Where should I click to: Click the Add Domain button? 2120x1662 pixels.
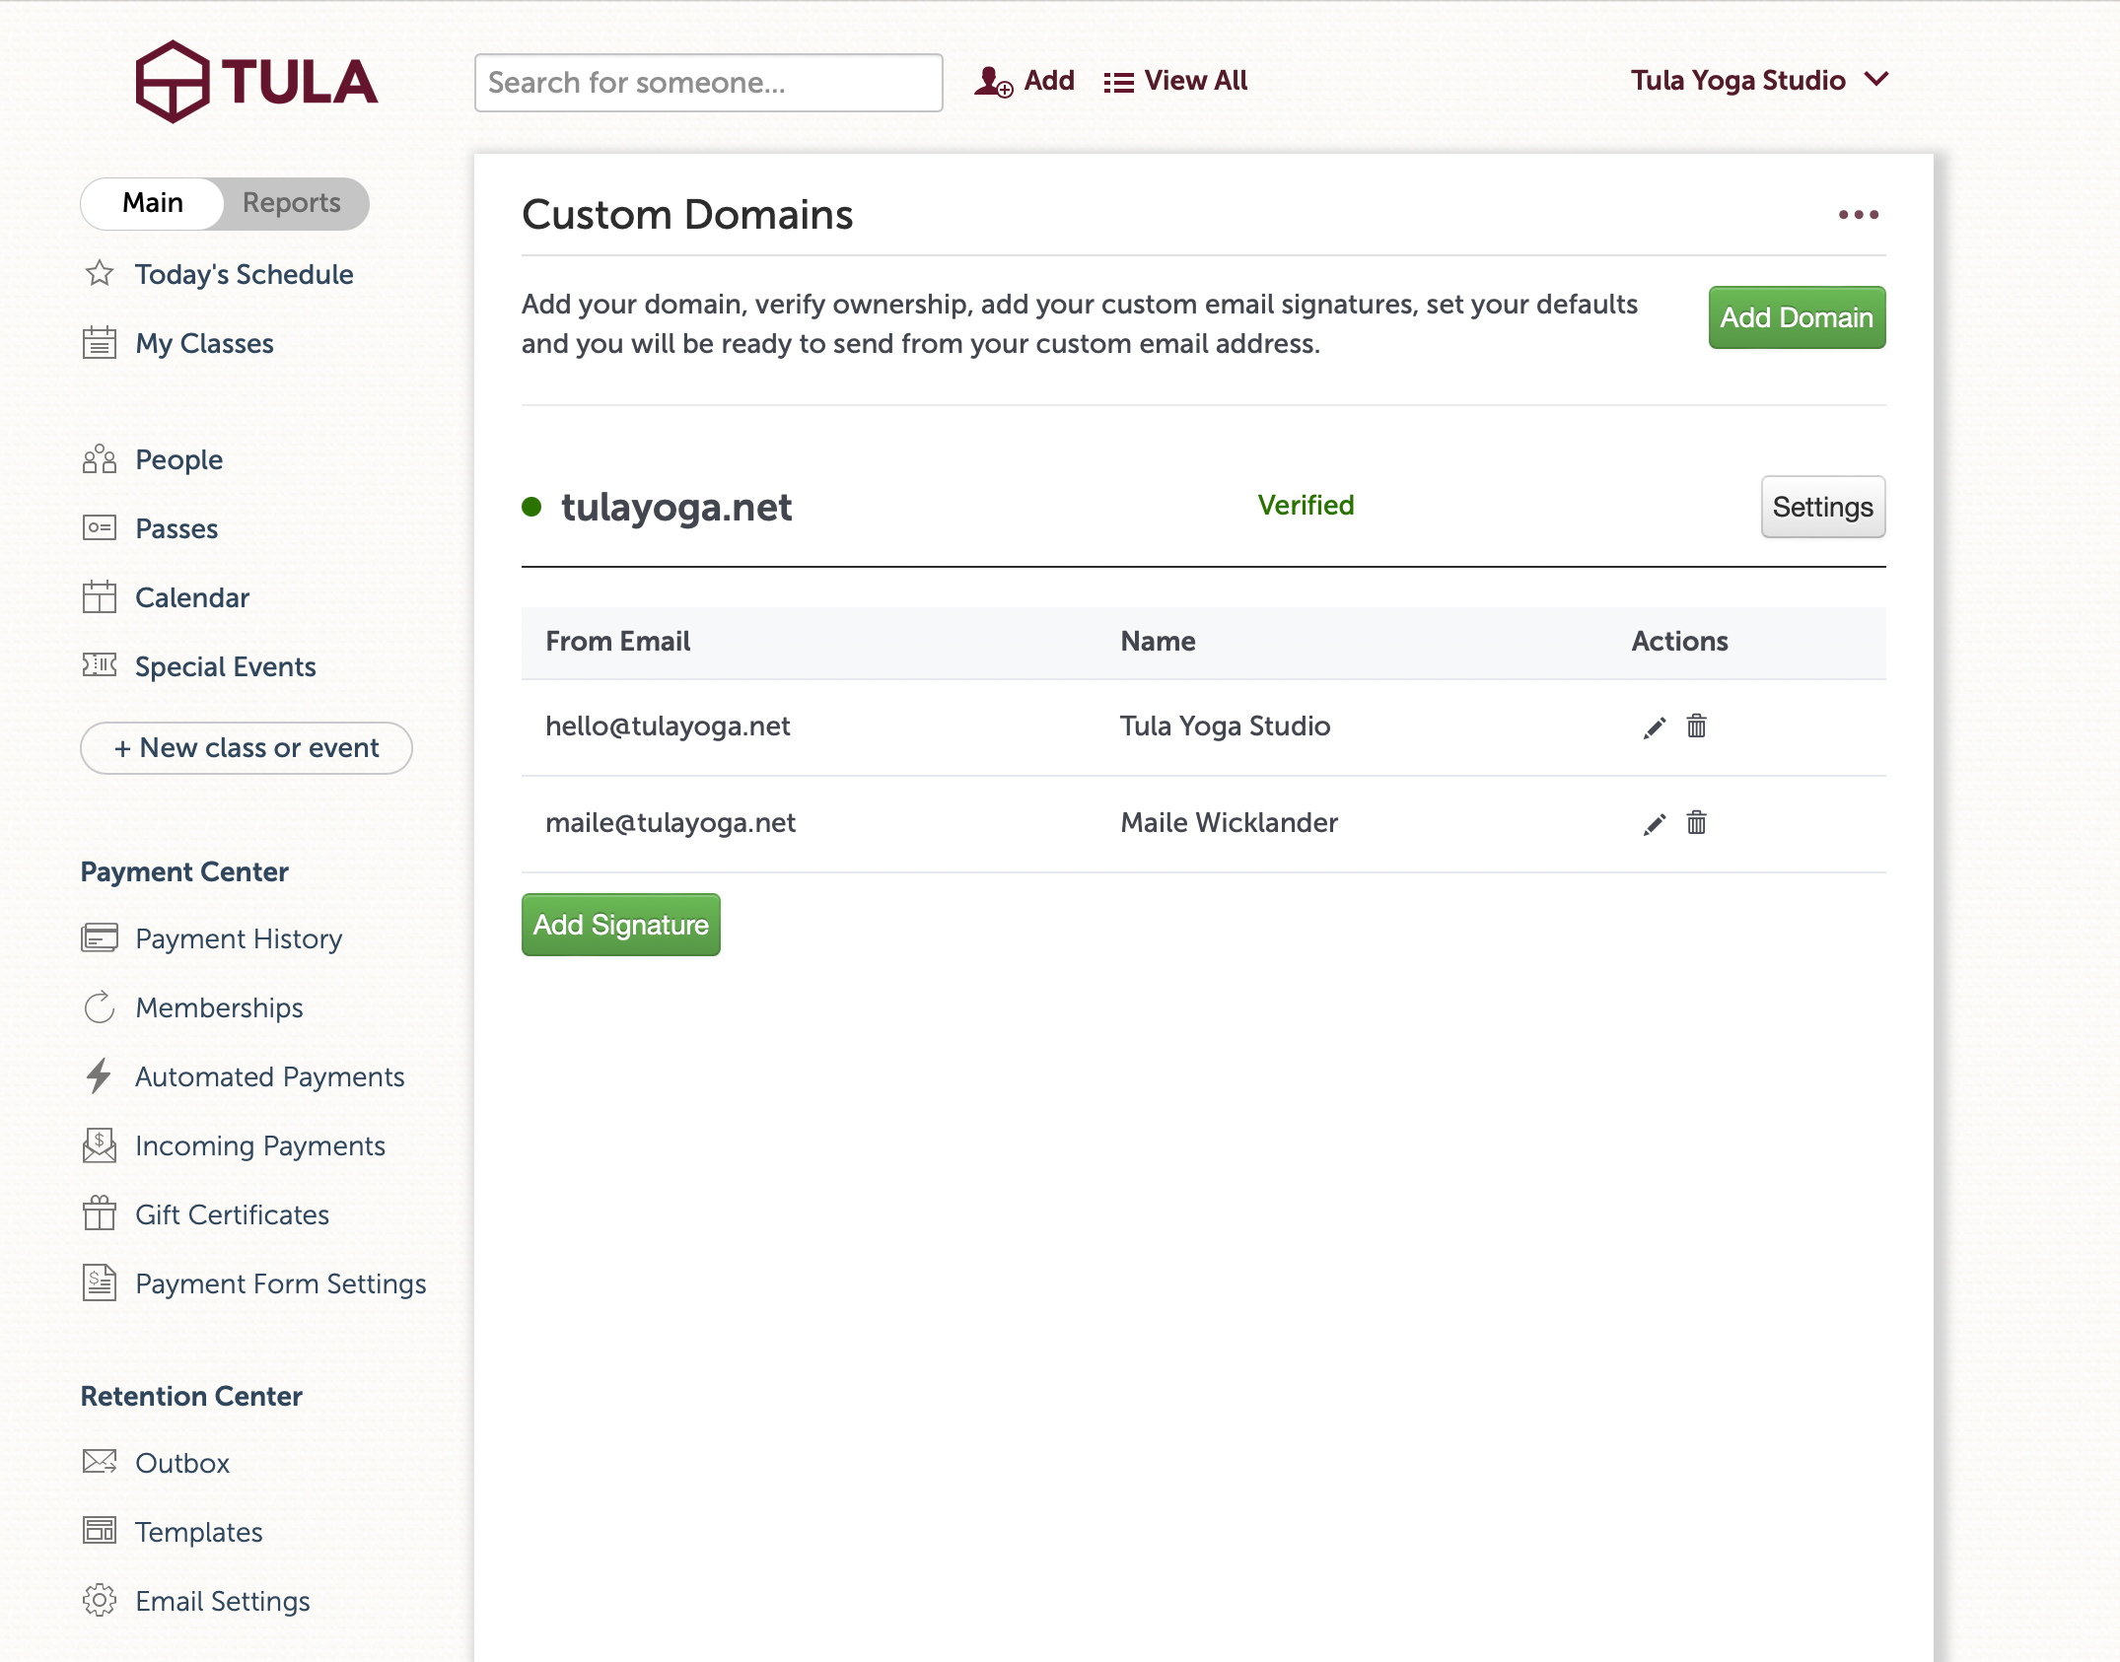point(1796,317)
